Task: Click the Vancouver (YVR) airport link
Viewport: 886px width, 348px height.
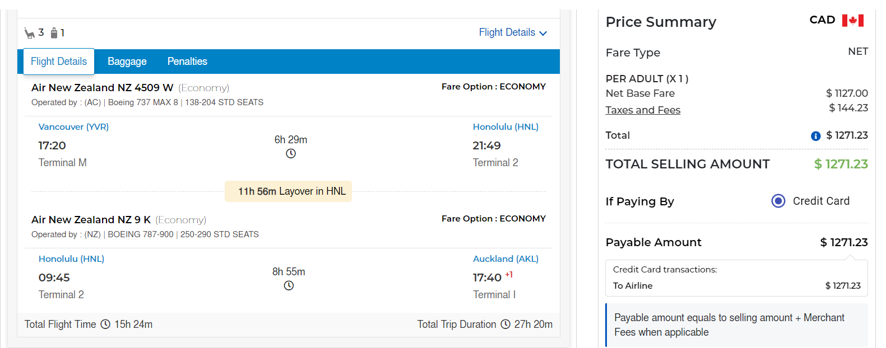Action: pyautogui.click(x=73, y=127)
